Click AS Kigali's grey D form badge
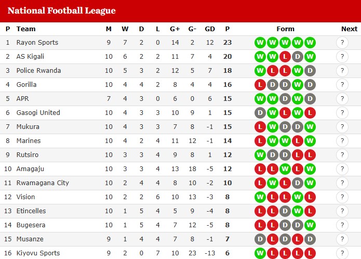The image size is (361, 259). pos(298,57)
